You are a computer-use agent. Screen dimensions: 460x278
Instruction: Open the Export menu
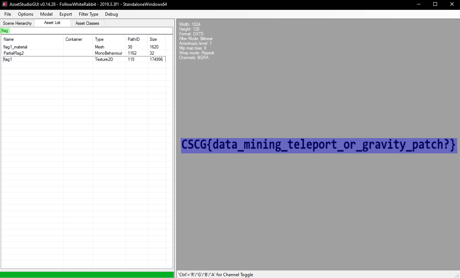coord(66,14)
